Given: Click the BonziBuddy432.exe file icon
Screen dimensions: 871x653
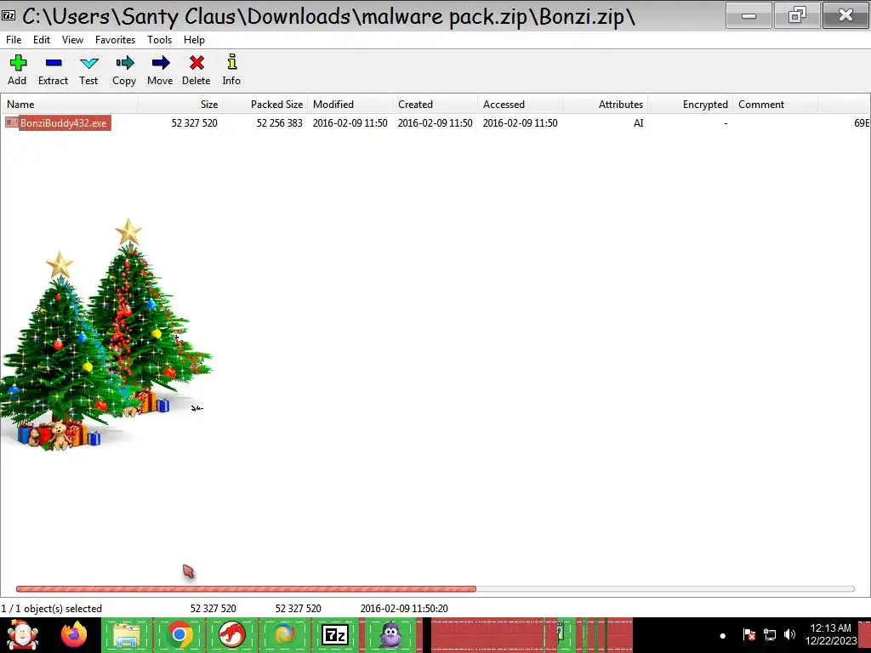Looking at the screenshot, I should point(12,122).
